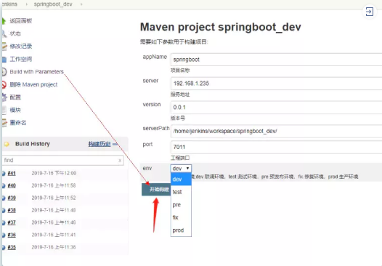The width and height of the screenshot is (382, 266).
Task: Click the Build with Parameters clock icon
Action: tap(4, 72)
